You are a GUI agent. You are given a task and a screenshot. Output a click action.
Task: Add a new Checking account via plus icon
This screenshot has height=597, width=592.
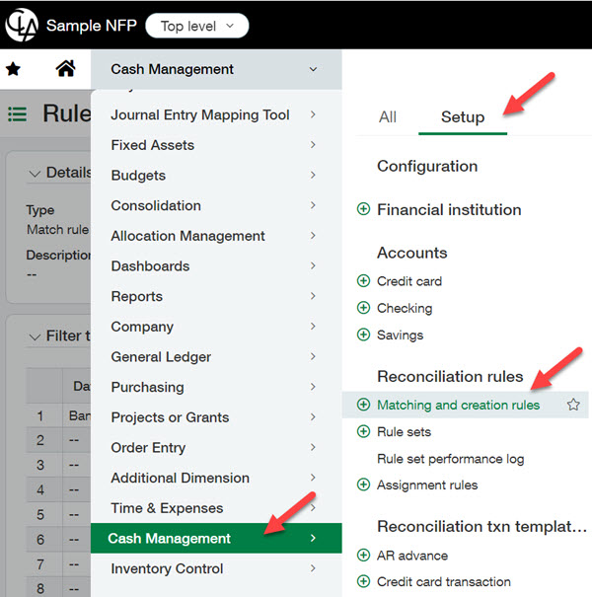coord(363,308)
